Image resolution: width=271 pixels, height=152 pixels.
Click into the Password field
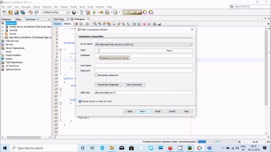144,71
